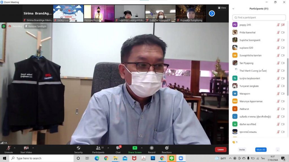Click the red Leave button

point(220,150)
